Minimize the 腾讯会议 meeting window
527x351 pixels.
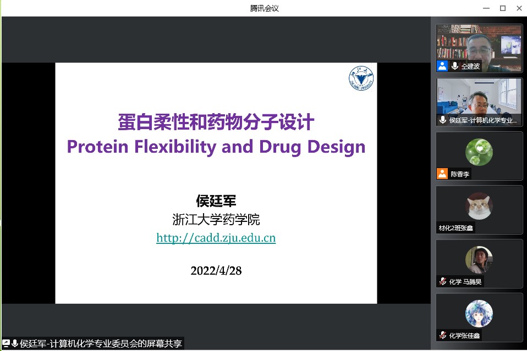click(486, 8)
